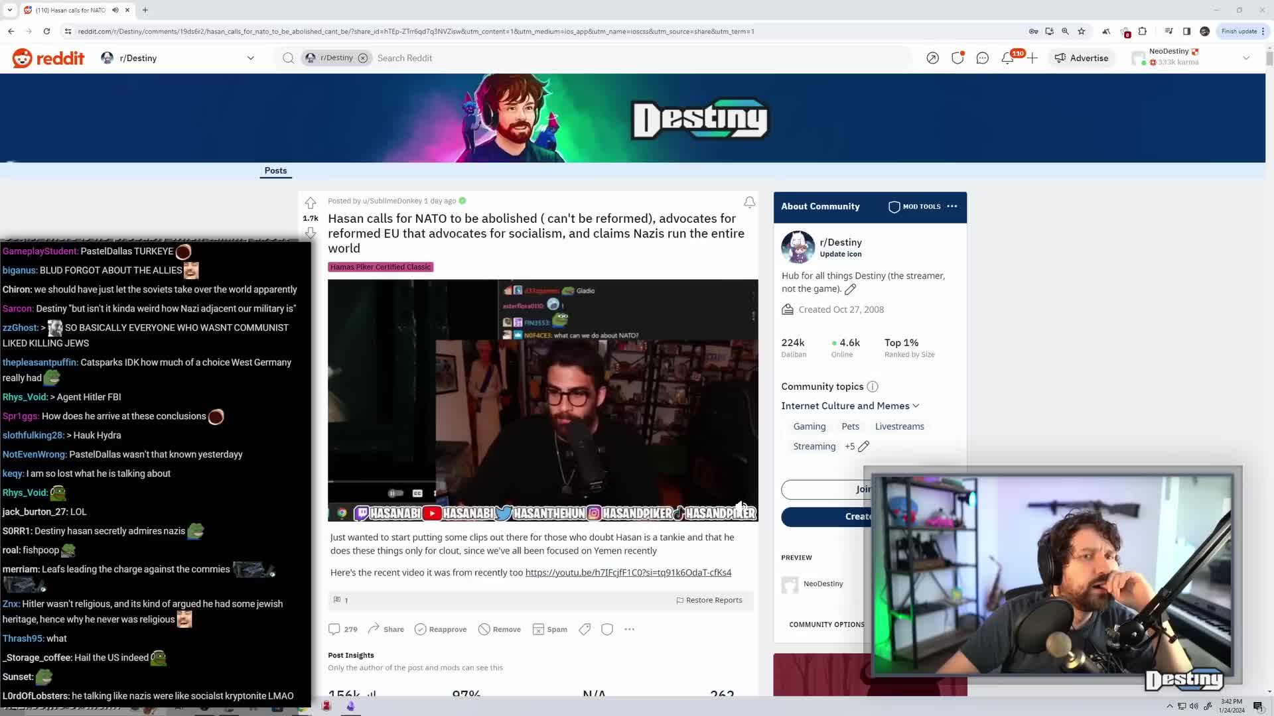Bookmark this page with star icon
Viewport: 1274px width, 716px height.
pyautogui.click(x=1082, y=31)
